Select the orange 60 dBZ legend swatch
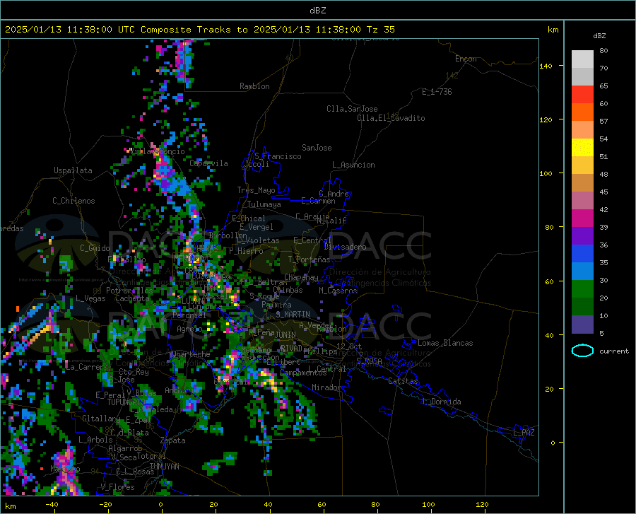The height and width of the screenshot is (514, 636). [582, 112]
